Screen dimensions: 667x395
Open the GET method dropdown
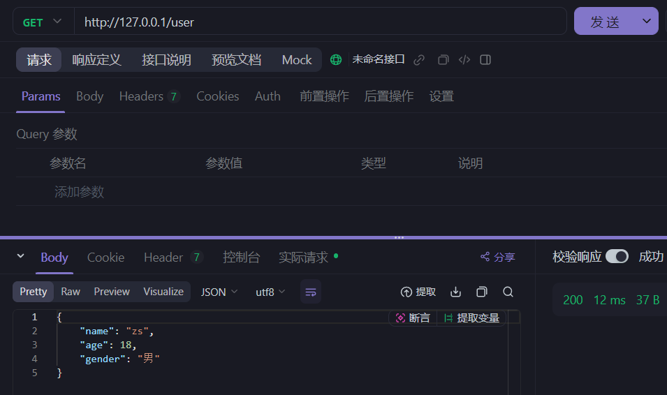(x=43, y=22)
